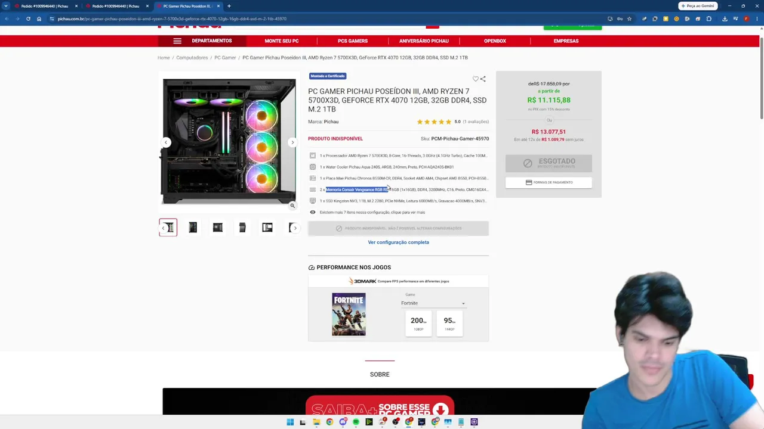The height and width of the screenshot is (429, 764).
Task: Go to PCs Gamers menu item
Action: [353, 41]
